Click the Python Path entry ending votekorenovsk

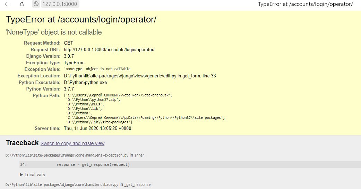click(118, 95)
